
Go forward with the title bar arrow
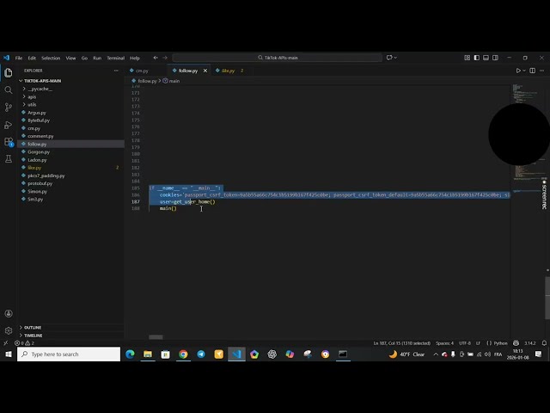[165, 58]
